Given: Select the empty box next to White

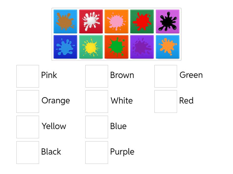Looking at the screenshot, I should [x=97, y=101].
